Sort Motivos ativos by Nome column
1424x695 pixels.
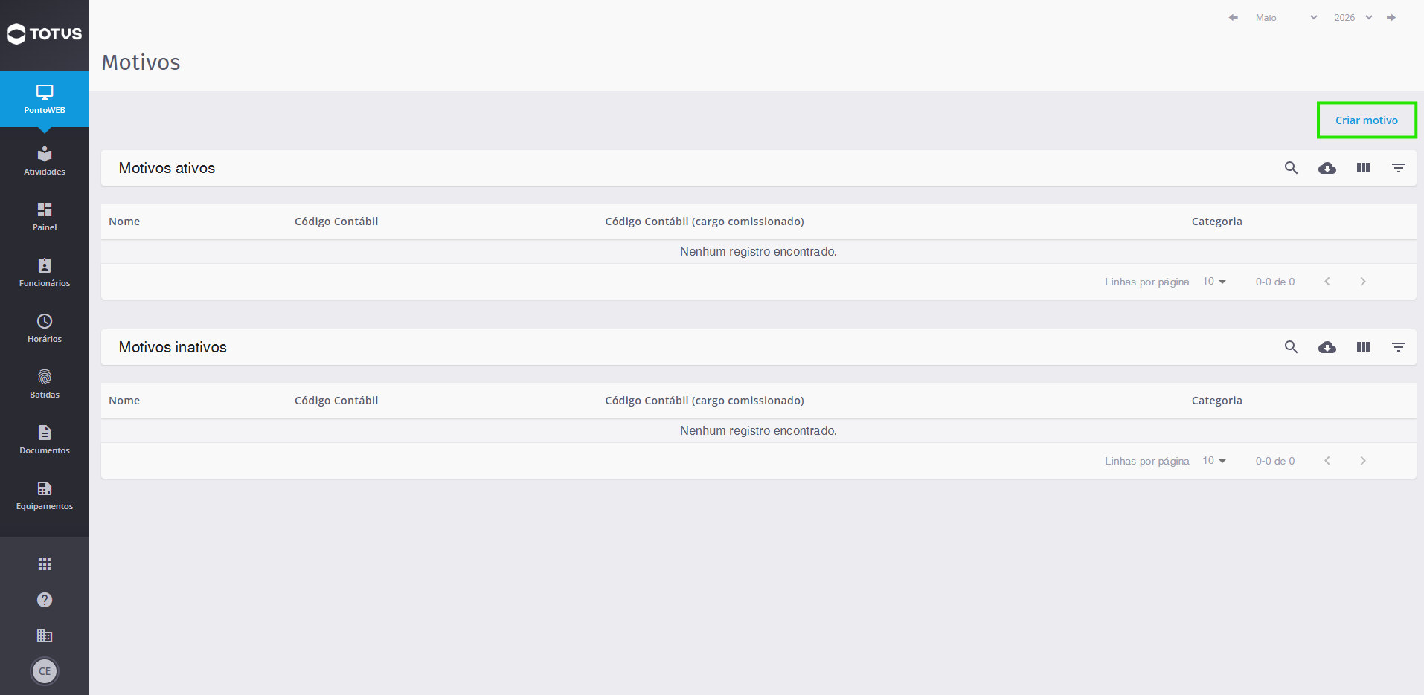coord(124,222)
